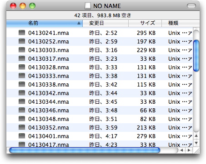Click the window resize grip corner

(x=197, y=150)
